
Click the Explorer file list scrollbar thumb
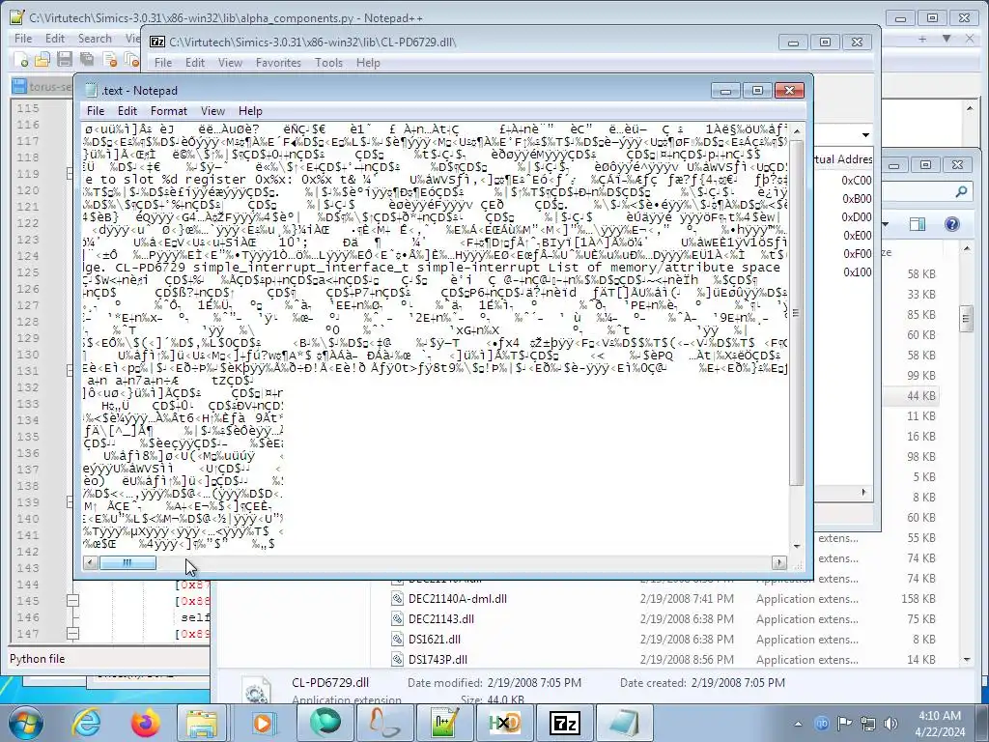pos(966,319)
